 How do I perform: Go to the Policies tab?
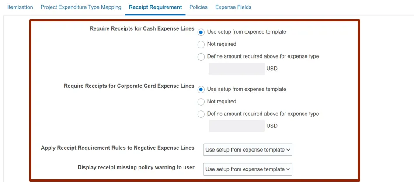pyautogui.click(x=198, y=7)
